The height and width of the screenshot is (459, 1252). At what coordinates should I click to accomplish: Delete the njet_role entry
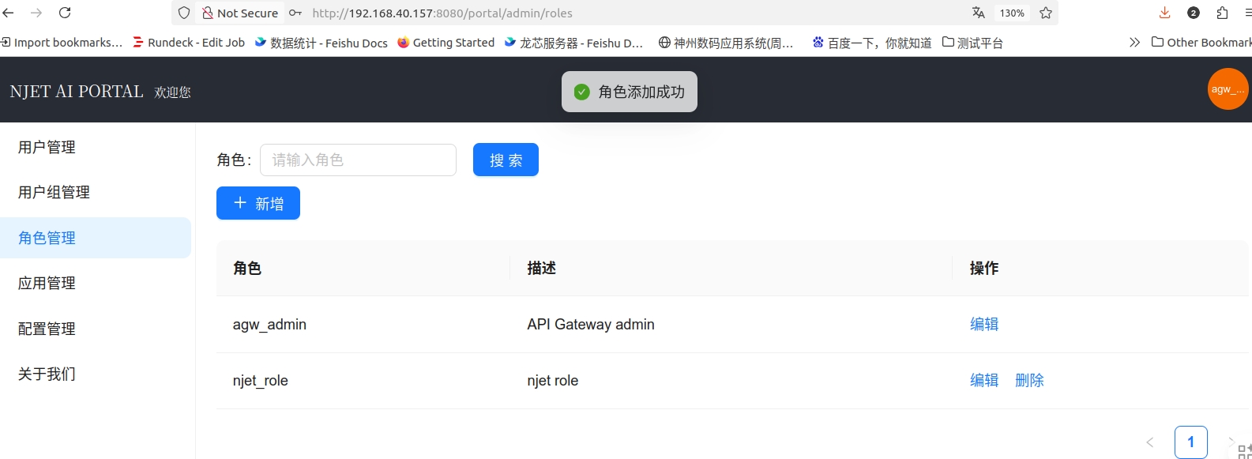(1029, 380)
